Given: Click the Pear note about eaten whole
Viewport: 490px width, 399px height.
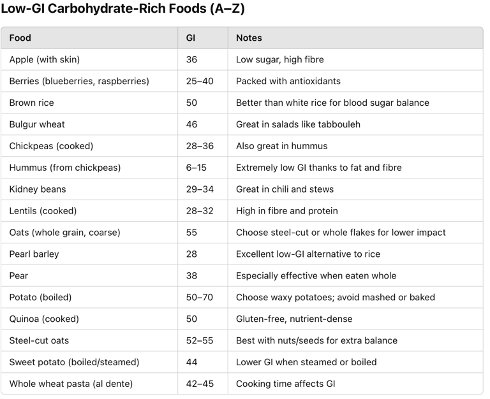Looking at the screenshot, I should [316, 276].
